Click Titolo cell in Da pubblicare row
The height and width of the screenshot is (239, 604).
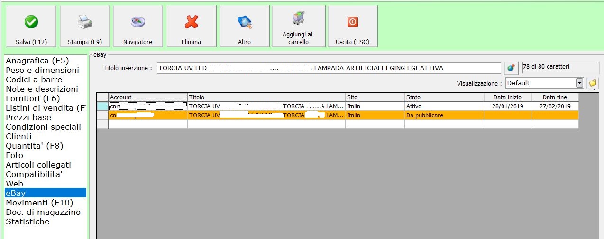266,115
